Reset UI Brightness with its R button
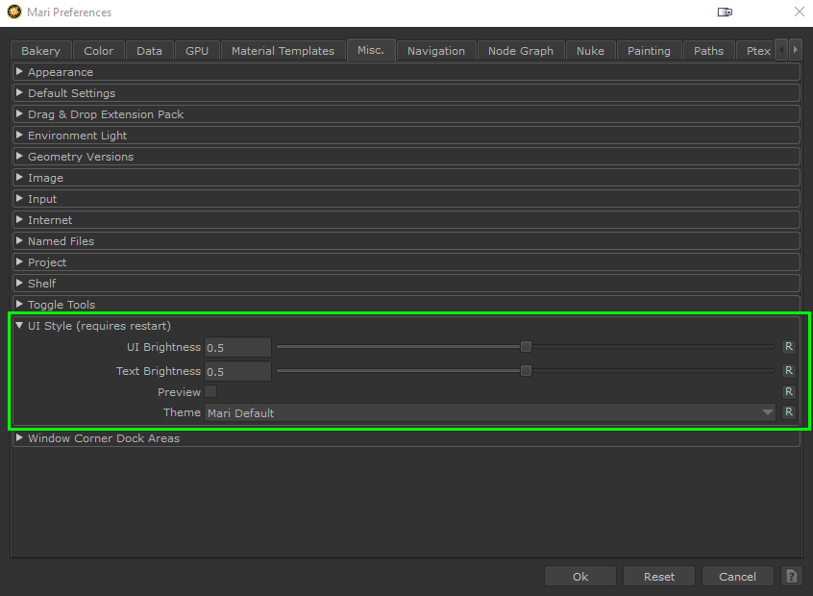Image resolution: width=813 pixels, height=596 pixels. click(x=788, y=347)
